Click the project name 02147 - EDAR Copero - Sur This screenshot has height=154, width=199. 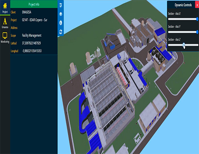(x=35, y=20)
